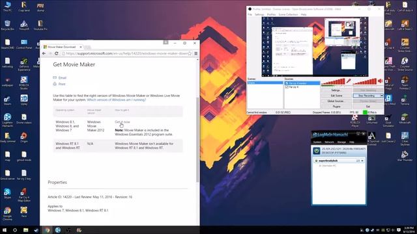Toggle the highlighted source checkbox in OBS
The image size is (417, 234).
coord(287,83)
